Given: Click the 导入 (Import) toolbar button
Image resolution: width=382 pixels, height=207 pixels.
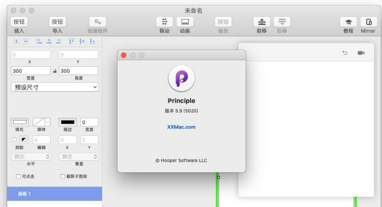Looking at the screenshot, I should tap(57, 22).
